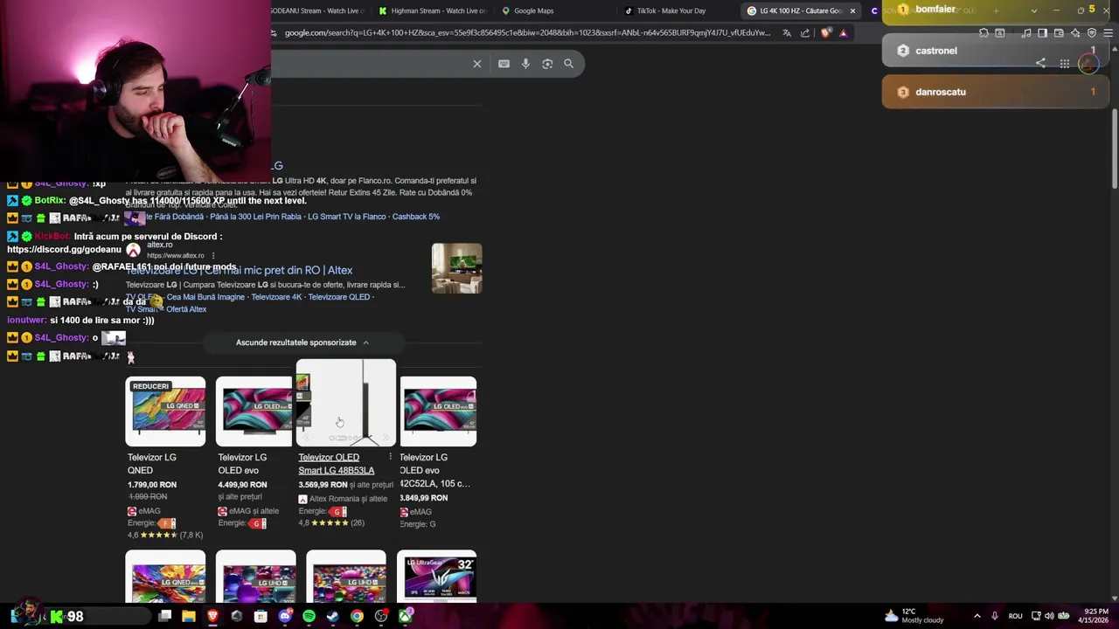Open Brave Rewards triangle icon
This screenshot has width=1119, height=629.
tap(843, 33)
